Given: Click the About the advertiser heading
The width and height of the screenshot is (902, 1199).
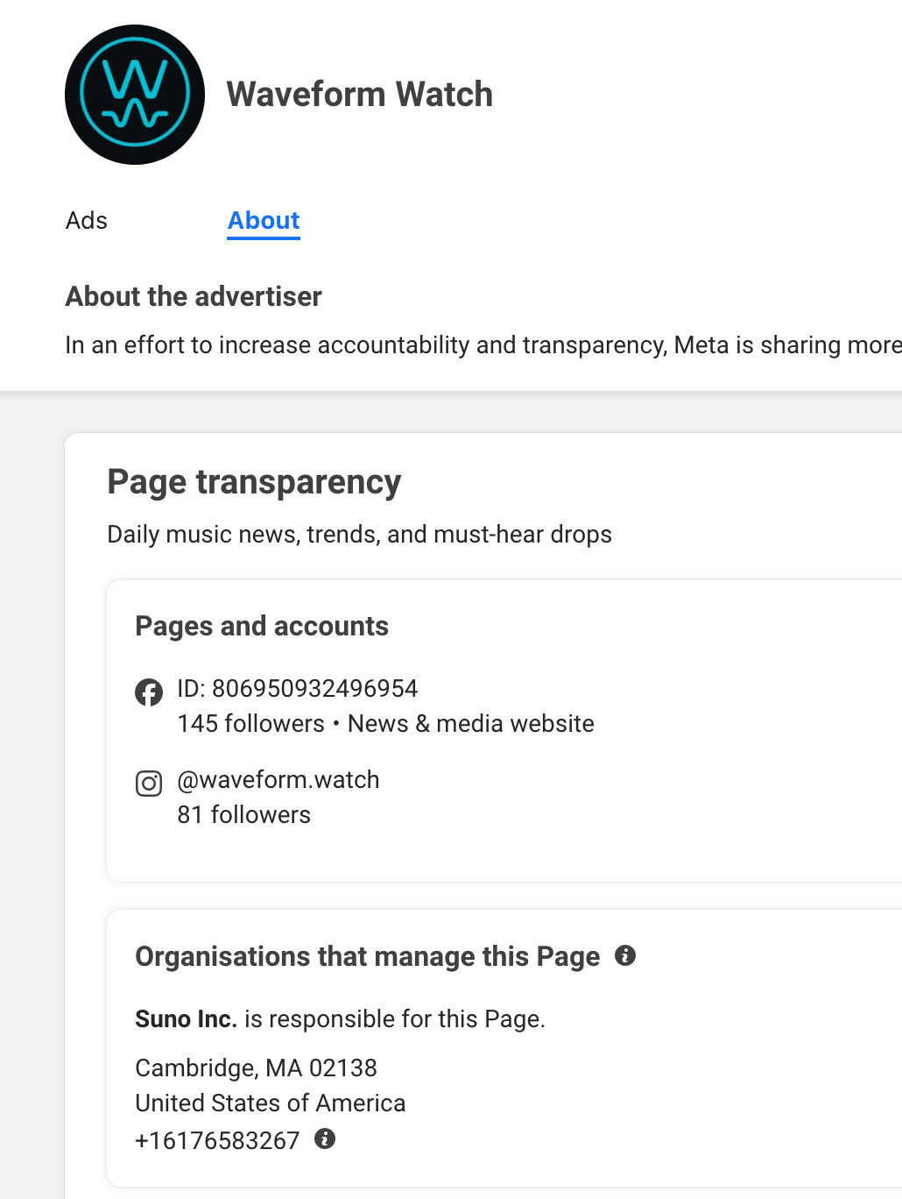Looking at the screenshot, I should pos(194,296).
